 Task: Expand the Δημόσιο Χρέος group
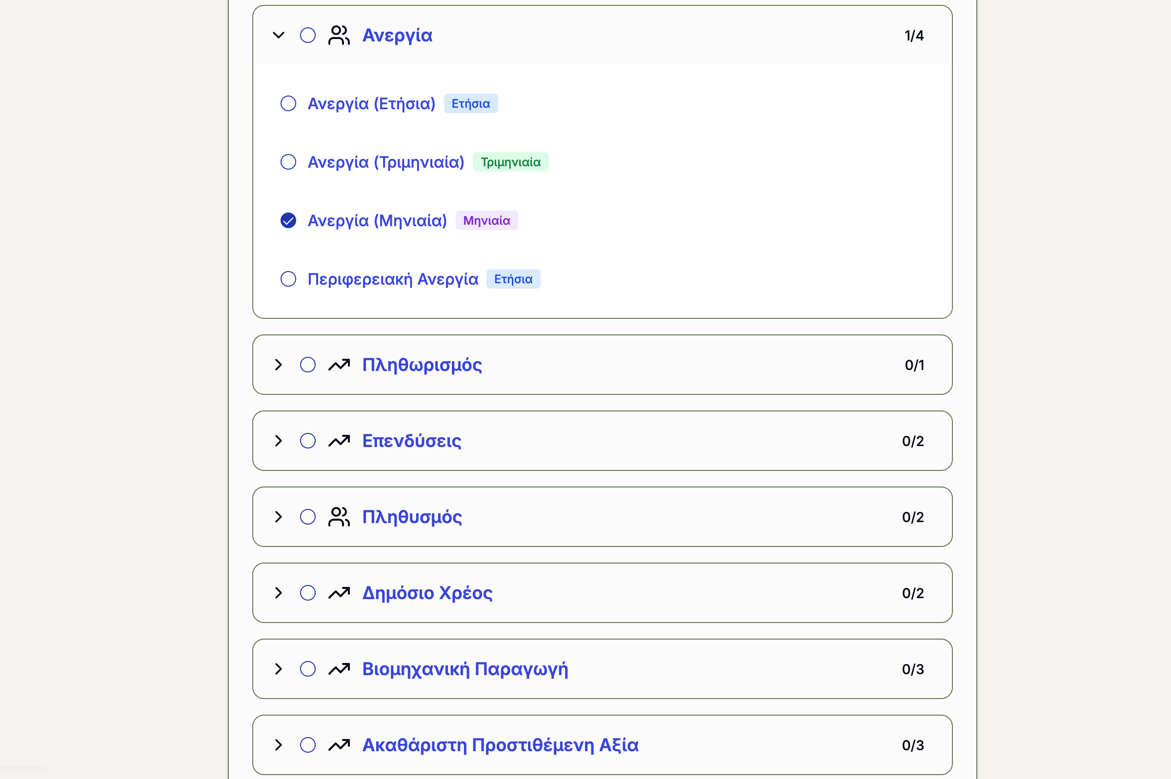[x=279, y=593]
